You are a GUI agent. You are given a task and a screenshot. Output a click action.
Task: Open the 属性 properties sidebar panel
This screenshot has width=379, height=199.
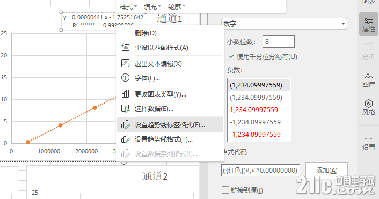(x=369, y=24)
